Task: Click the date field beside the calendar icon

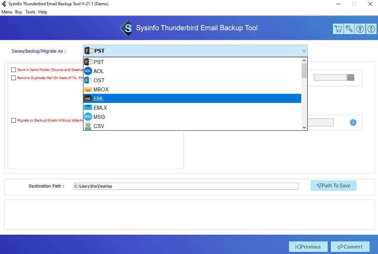Action: 330,77
